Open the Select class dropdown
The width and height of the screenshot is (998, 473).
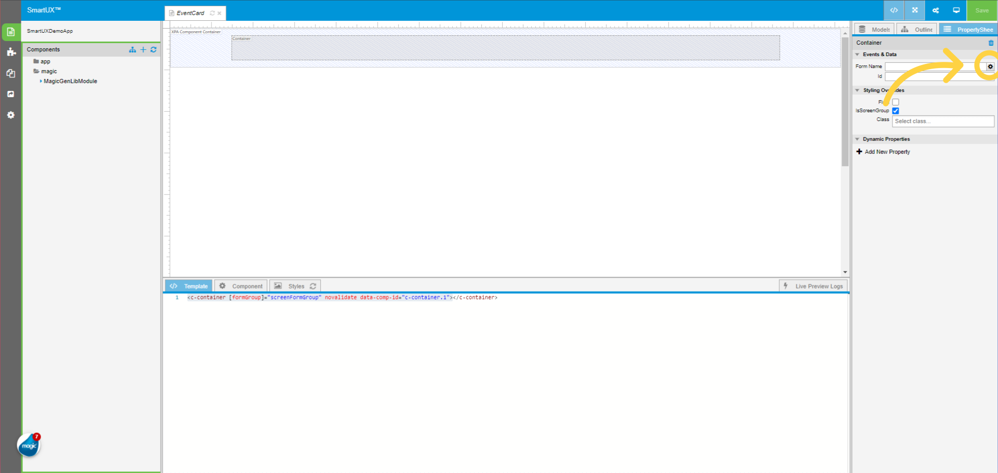943,121
